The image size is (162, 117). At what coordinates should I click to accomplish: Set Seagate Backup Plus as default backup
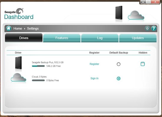118,64
